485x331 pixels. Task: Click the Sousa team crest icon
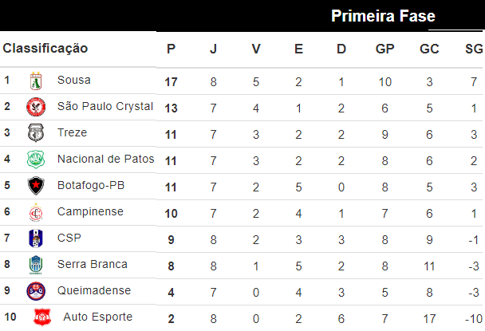tap(36, 81)
